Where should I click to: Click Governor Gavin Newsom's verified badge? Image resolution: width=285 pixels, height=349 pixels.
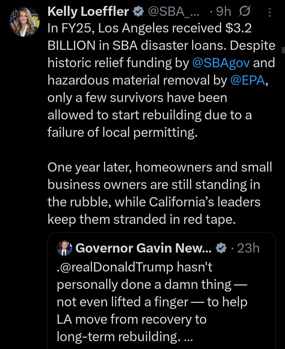coord(221,248)
